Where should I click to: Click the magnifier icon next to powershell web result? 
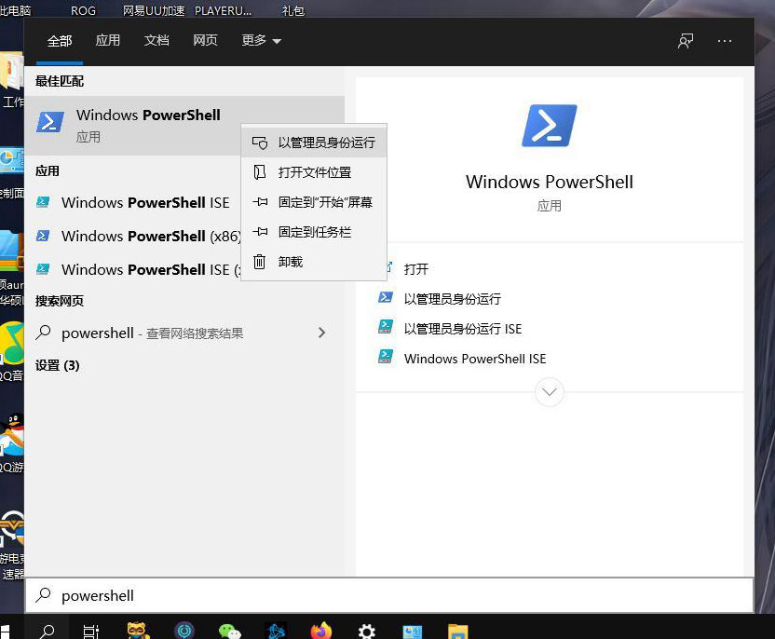click(x=44, y=333)
